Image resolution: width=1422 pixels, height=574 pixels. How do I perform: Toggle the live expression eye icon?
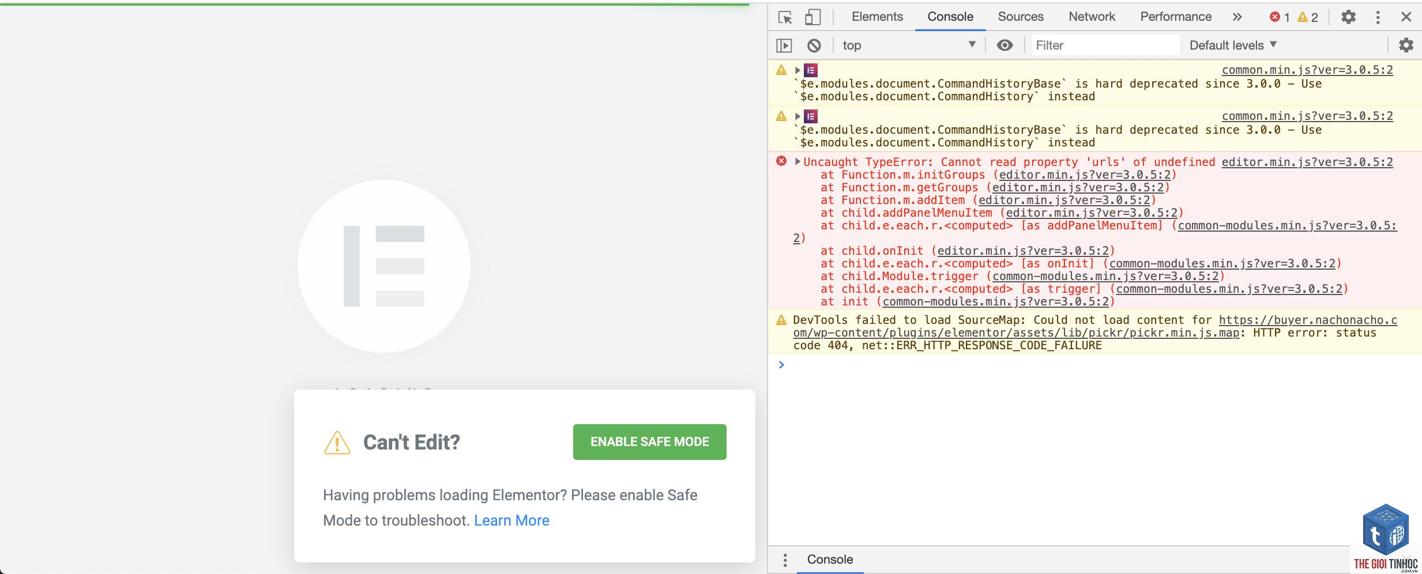tap(1005, 46)
